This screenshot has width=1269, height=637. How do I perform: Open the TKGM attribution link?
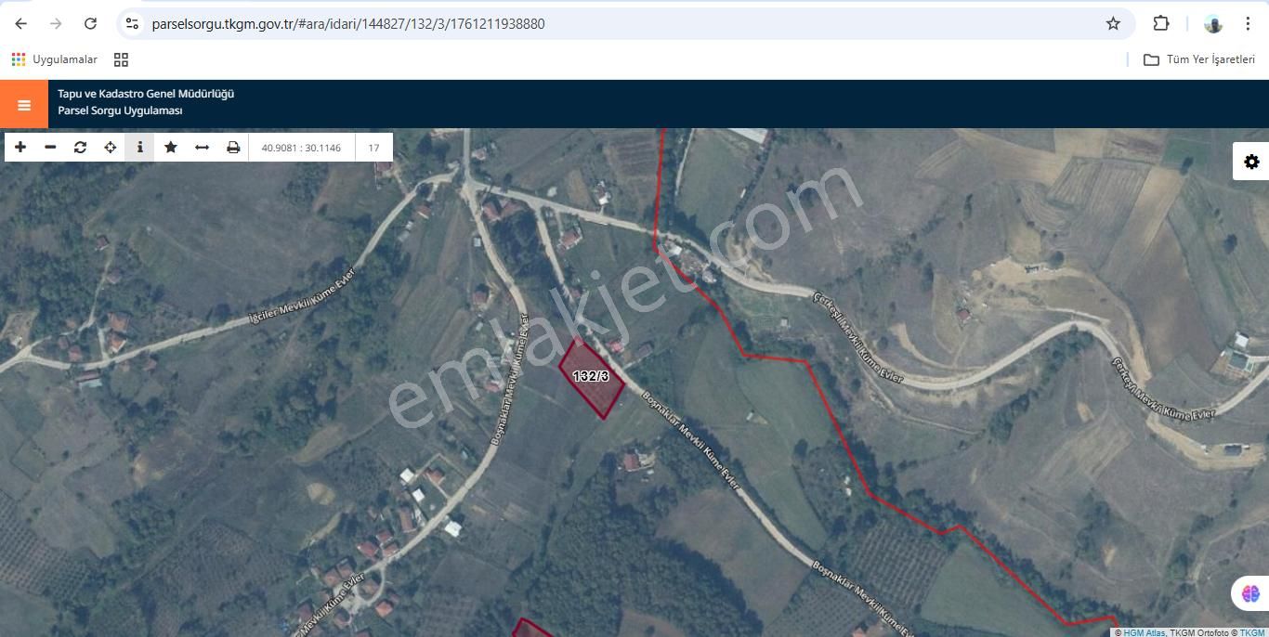(x=1252, y=632)
